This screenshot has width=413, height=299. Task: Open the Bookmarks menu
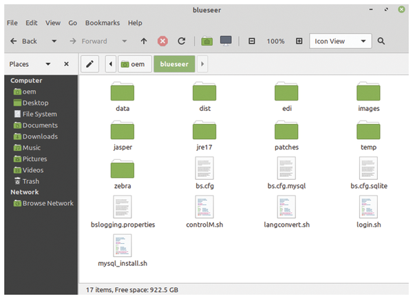[103, 23]
